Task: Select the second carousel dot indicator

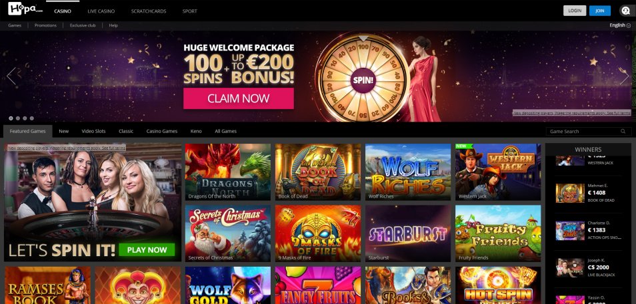Action: [x=18, y=118]
